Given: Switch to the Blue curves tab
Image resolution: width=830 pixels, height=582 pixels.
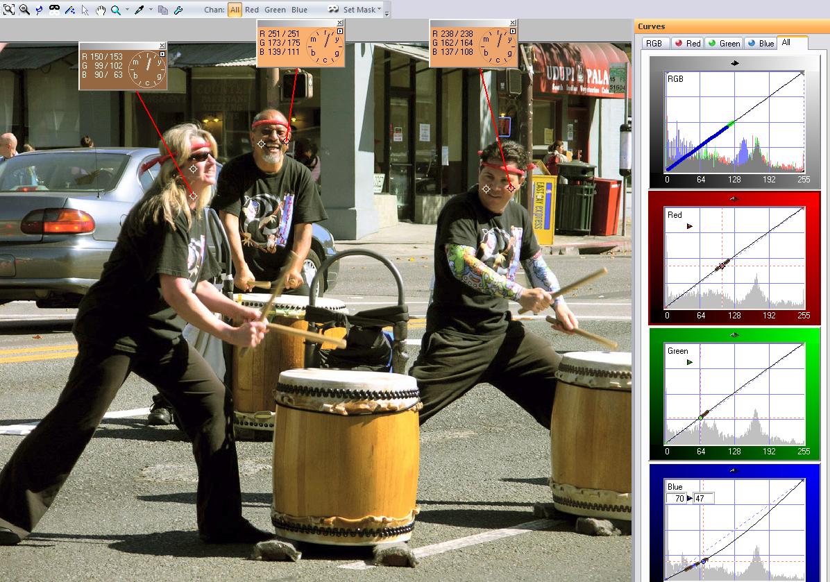Looking at the screenshot, I should (761, 44).
